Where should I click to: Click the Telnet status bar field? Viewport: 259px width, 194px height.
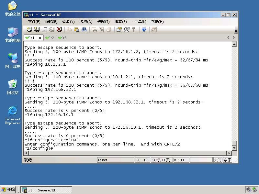click(116, 160)
